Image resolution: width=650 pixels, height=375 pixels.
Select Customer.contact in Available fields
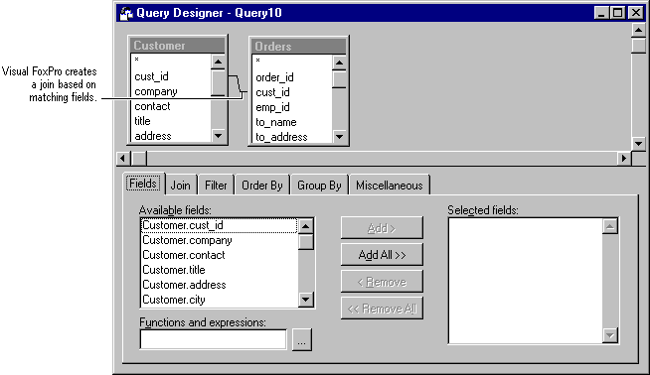(220, 255)
